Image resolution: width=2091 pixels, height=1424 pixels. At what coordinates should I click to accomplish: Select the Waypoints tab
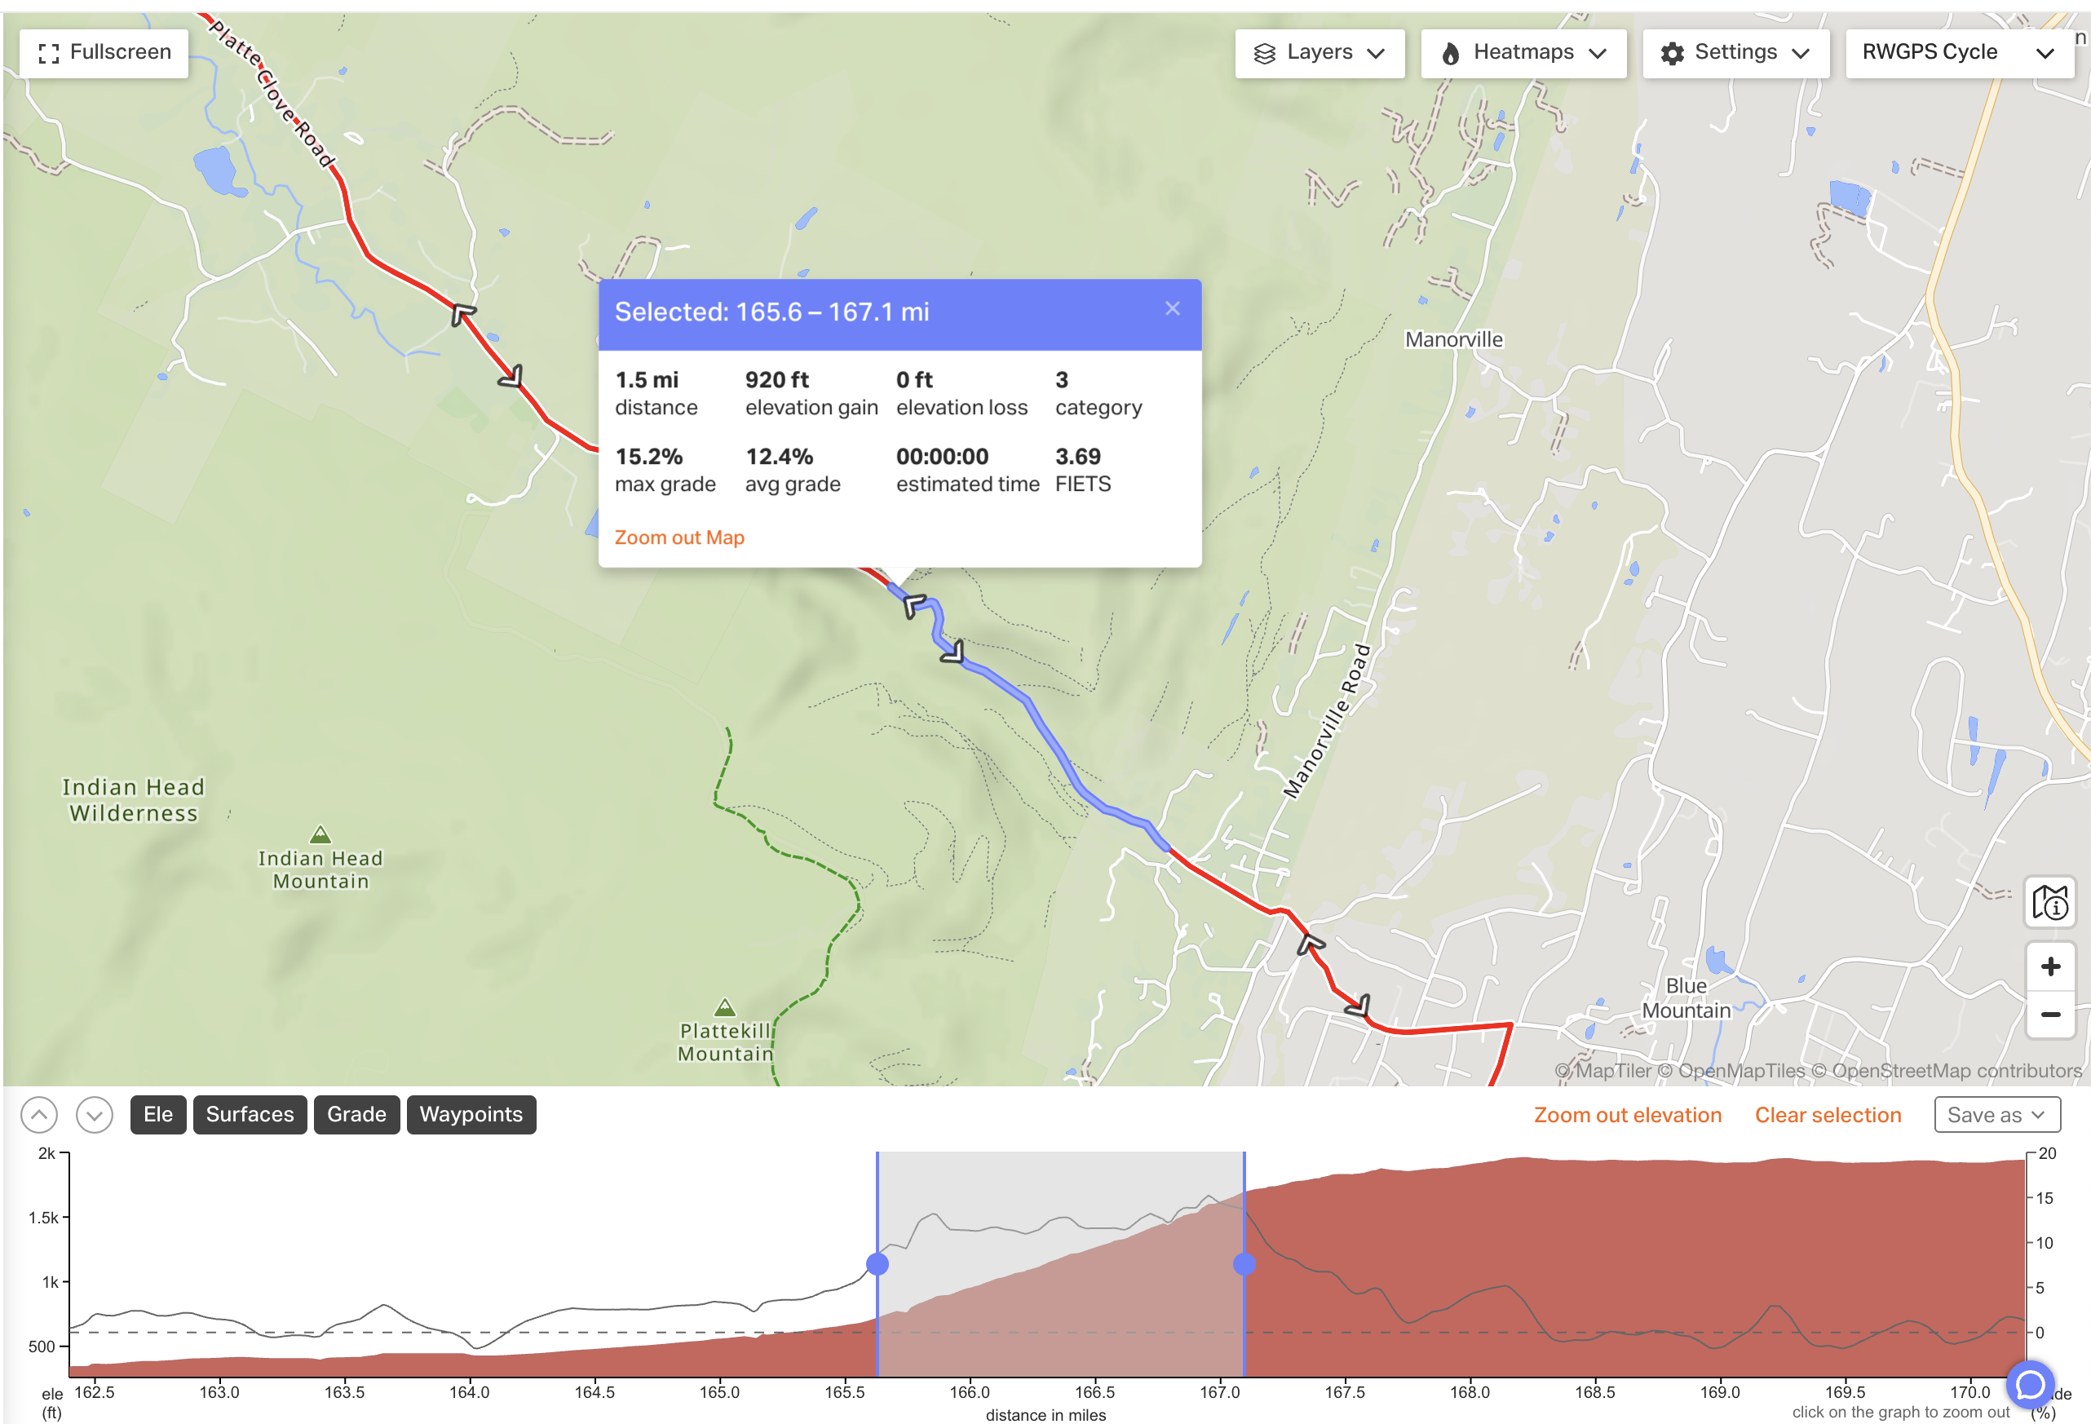[471, 1115]
